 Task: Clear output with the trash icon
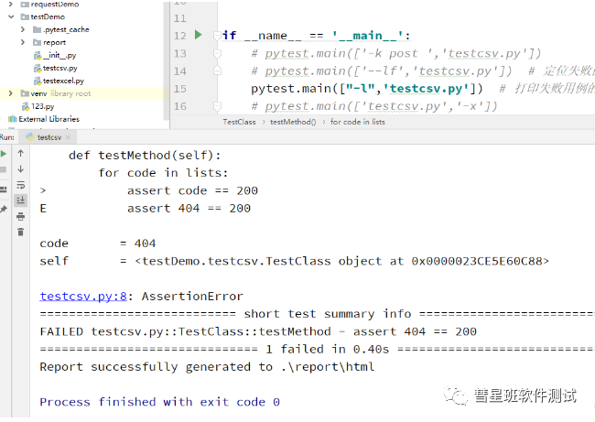pos(20,231)
